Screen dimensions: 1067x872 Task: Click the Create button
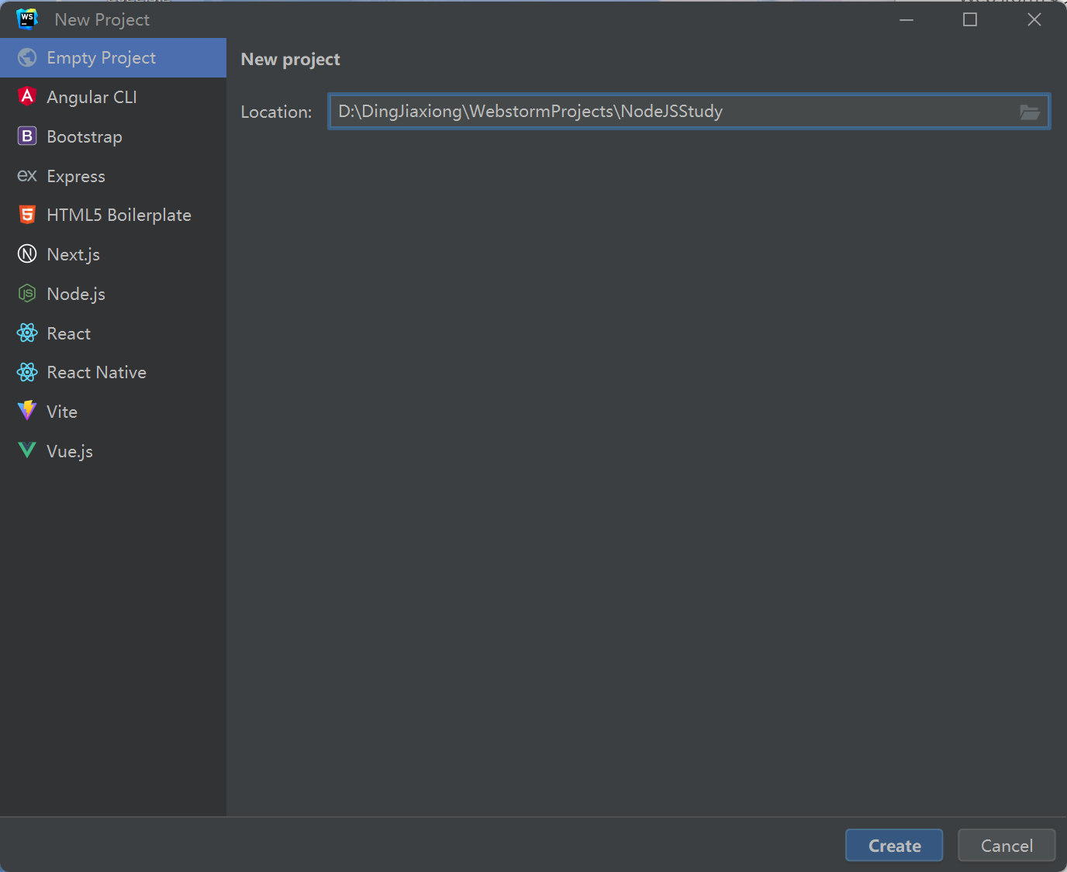click(x=894, y=846)
